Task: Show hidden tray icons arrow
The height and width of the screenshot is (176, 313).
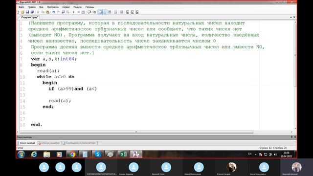Action: (x=255, y=154)
